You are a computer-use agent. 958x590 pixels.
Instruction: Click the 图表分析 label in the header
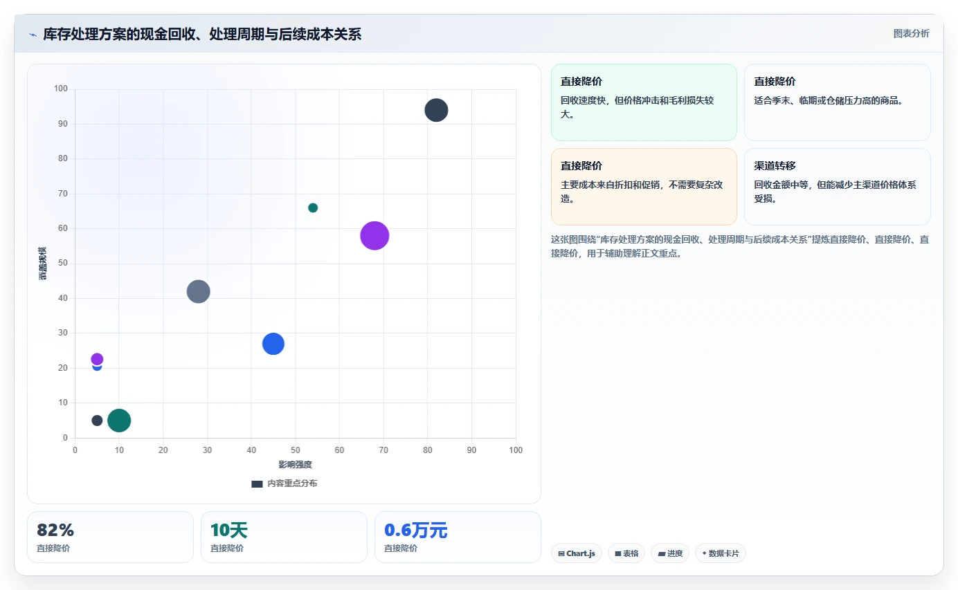pos(911,33)
